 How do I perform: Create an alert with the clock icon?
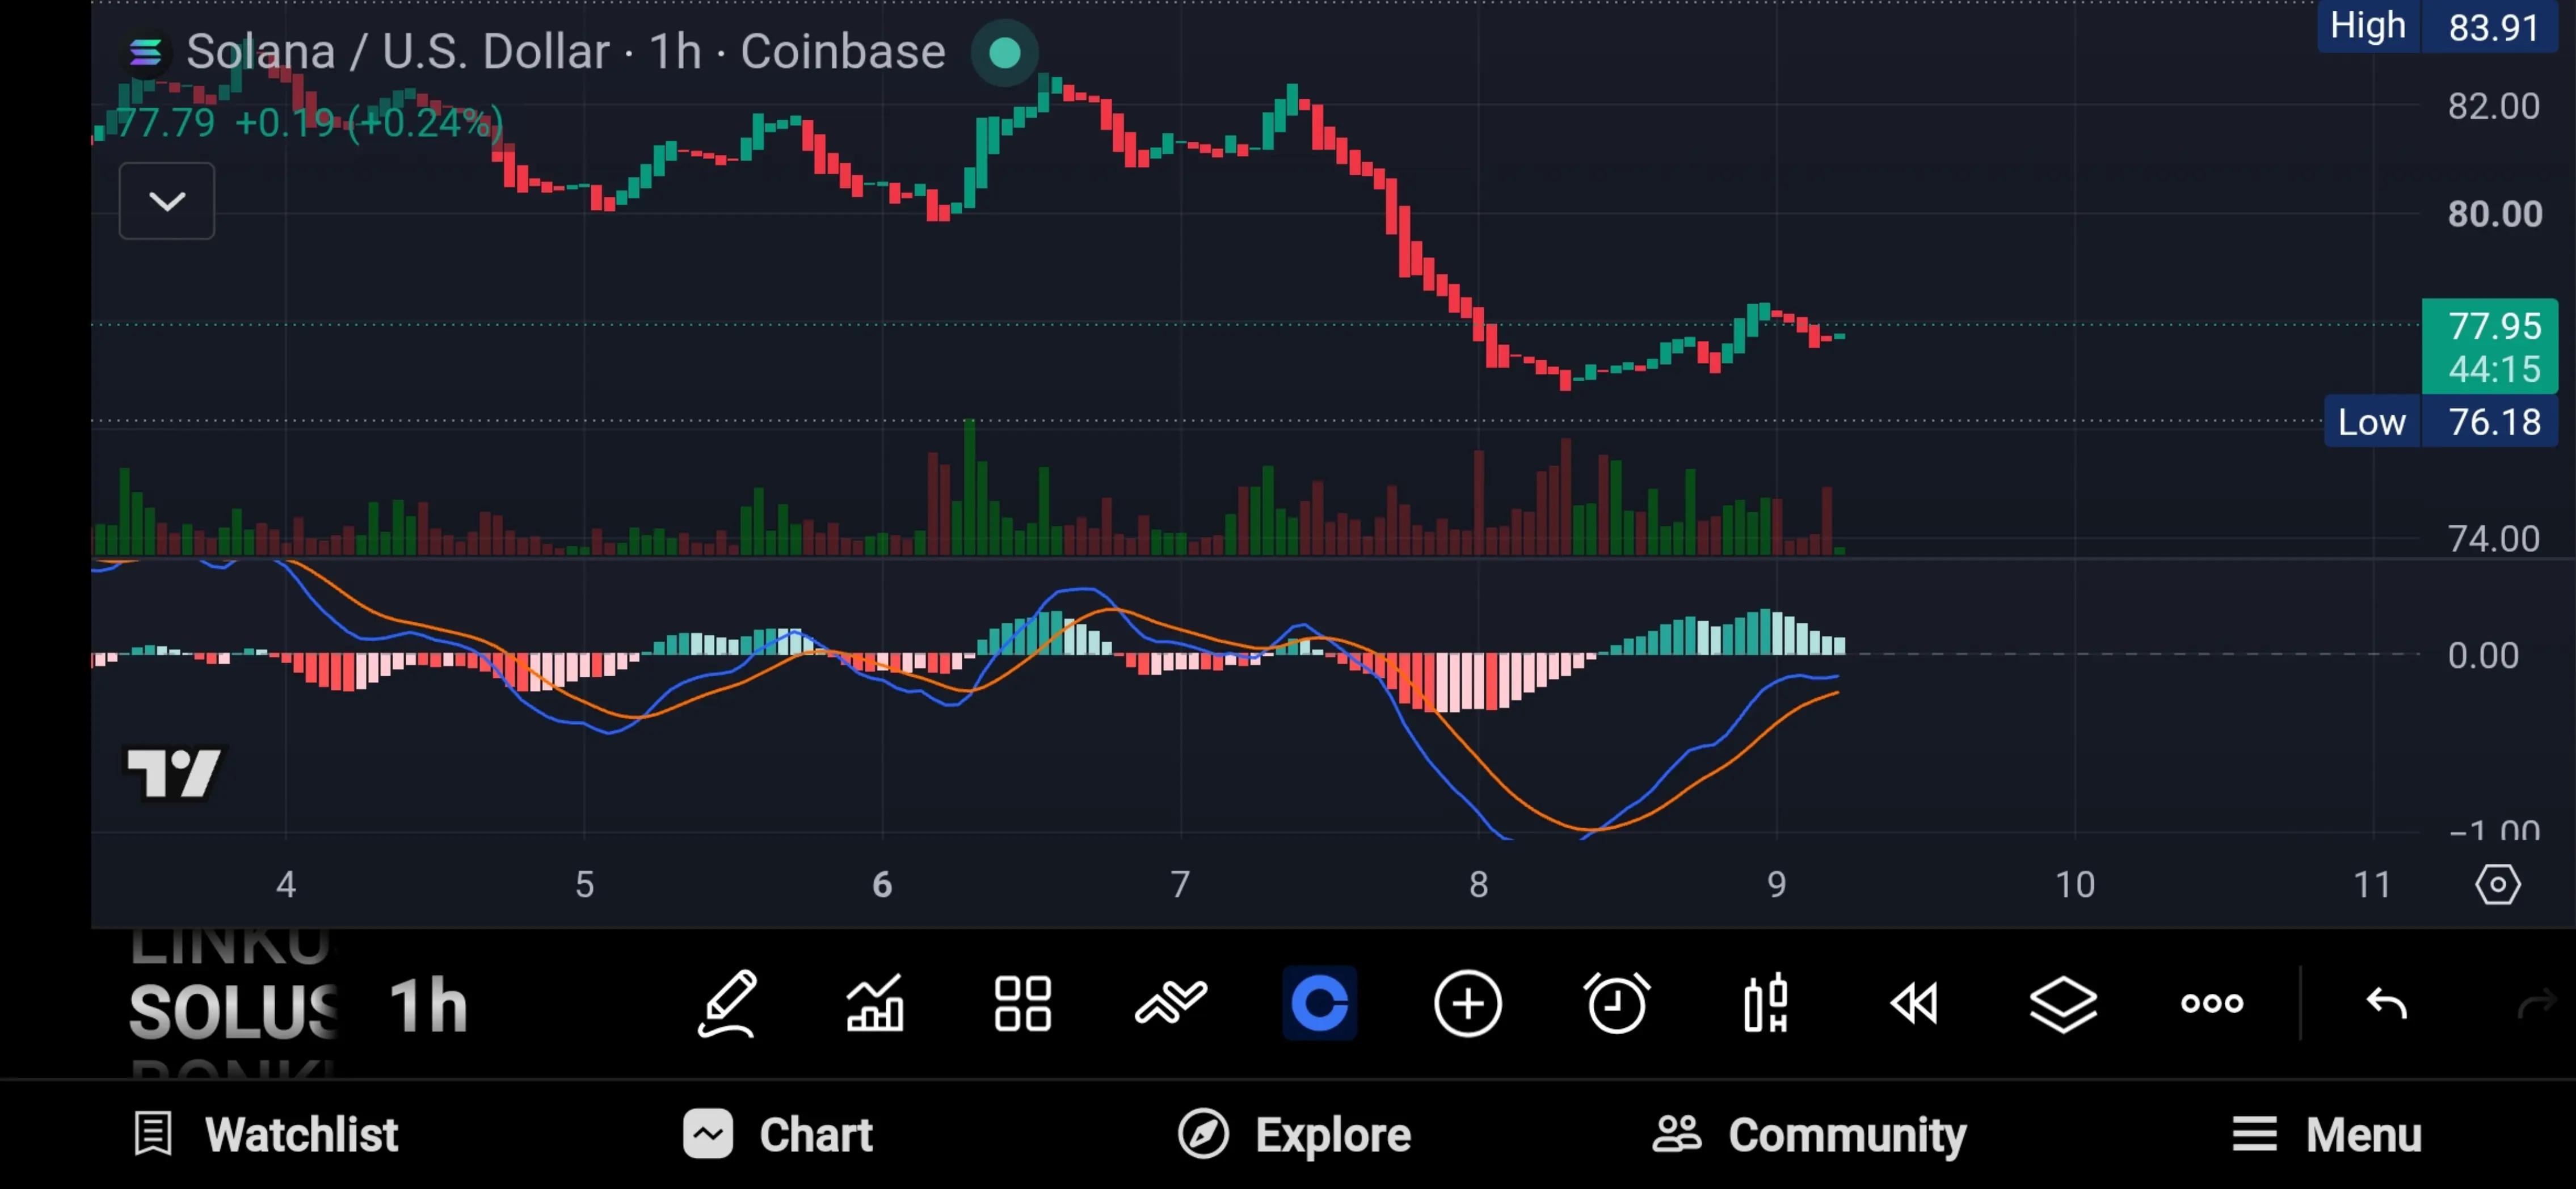1616,1003
